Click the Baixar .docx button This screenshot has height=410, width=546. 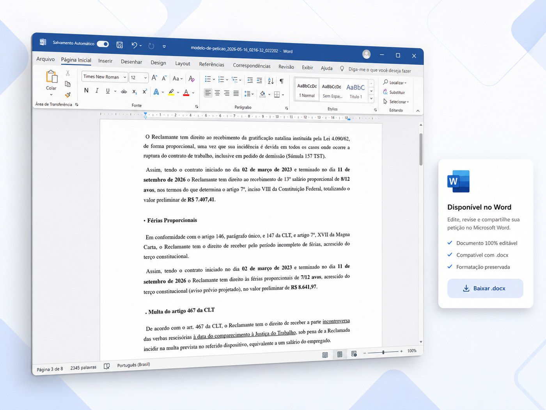(485, 288)
